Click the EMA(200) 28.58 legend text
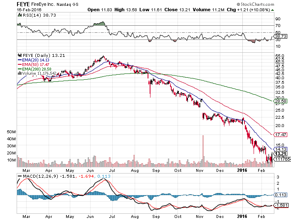 [37, 69]
